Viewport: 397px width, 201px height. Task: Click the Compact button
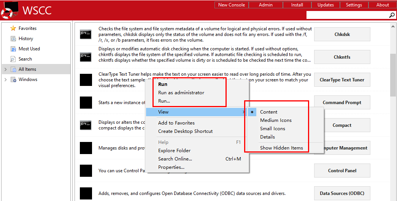point(347,125)
